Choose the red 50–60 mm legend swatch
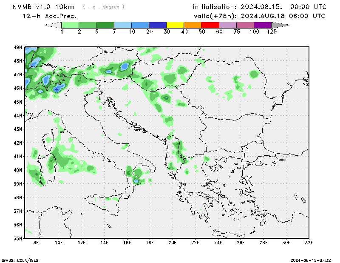340x263 pixels. click(x=210, y=25)
